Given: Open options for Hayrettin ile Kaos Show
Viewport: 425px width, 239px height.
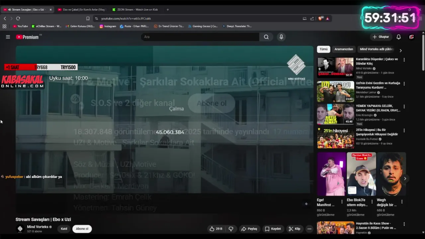Looking at the screenshot, I should [x=404, y=224].
